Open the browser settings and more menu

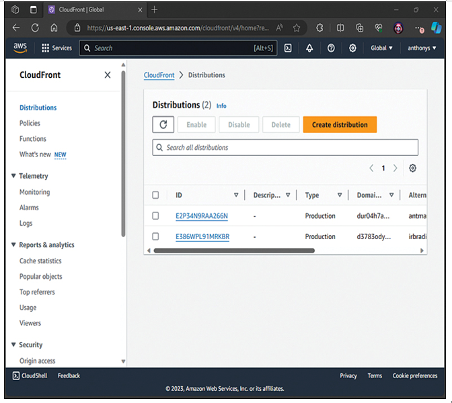pyautogui.click(x=419, y=28)
